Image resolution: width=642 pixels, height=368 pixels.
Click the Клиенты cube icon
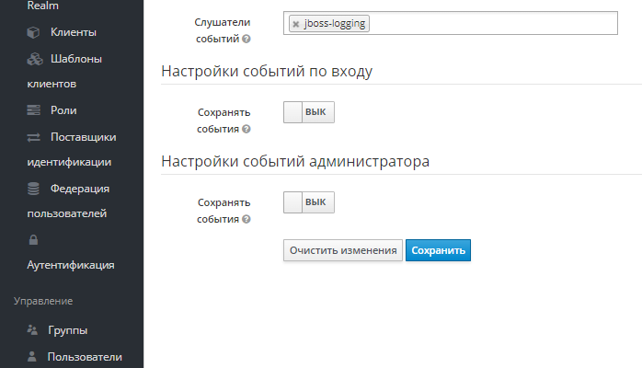pyautogui.click(x=34, y=33)
